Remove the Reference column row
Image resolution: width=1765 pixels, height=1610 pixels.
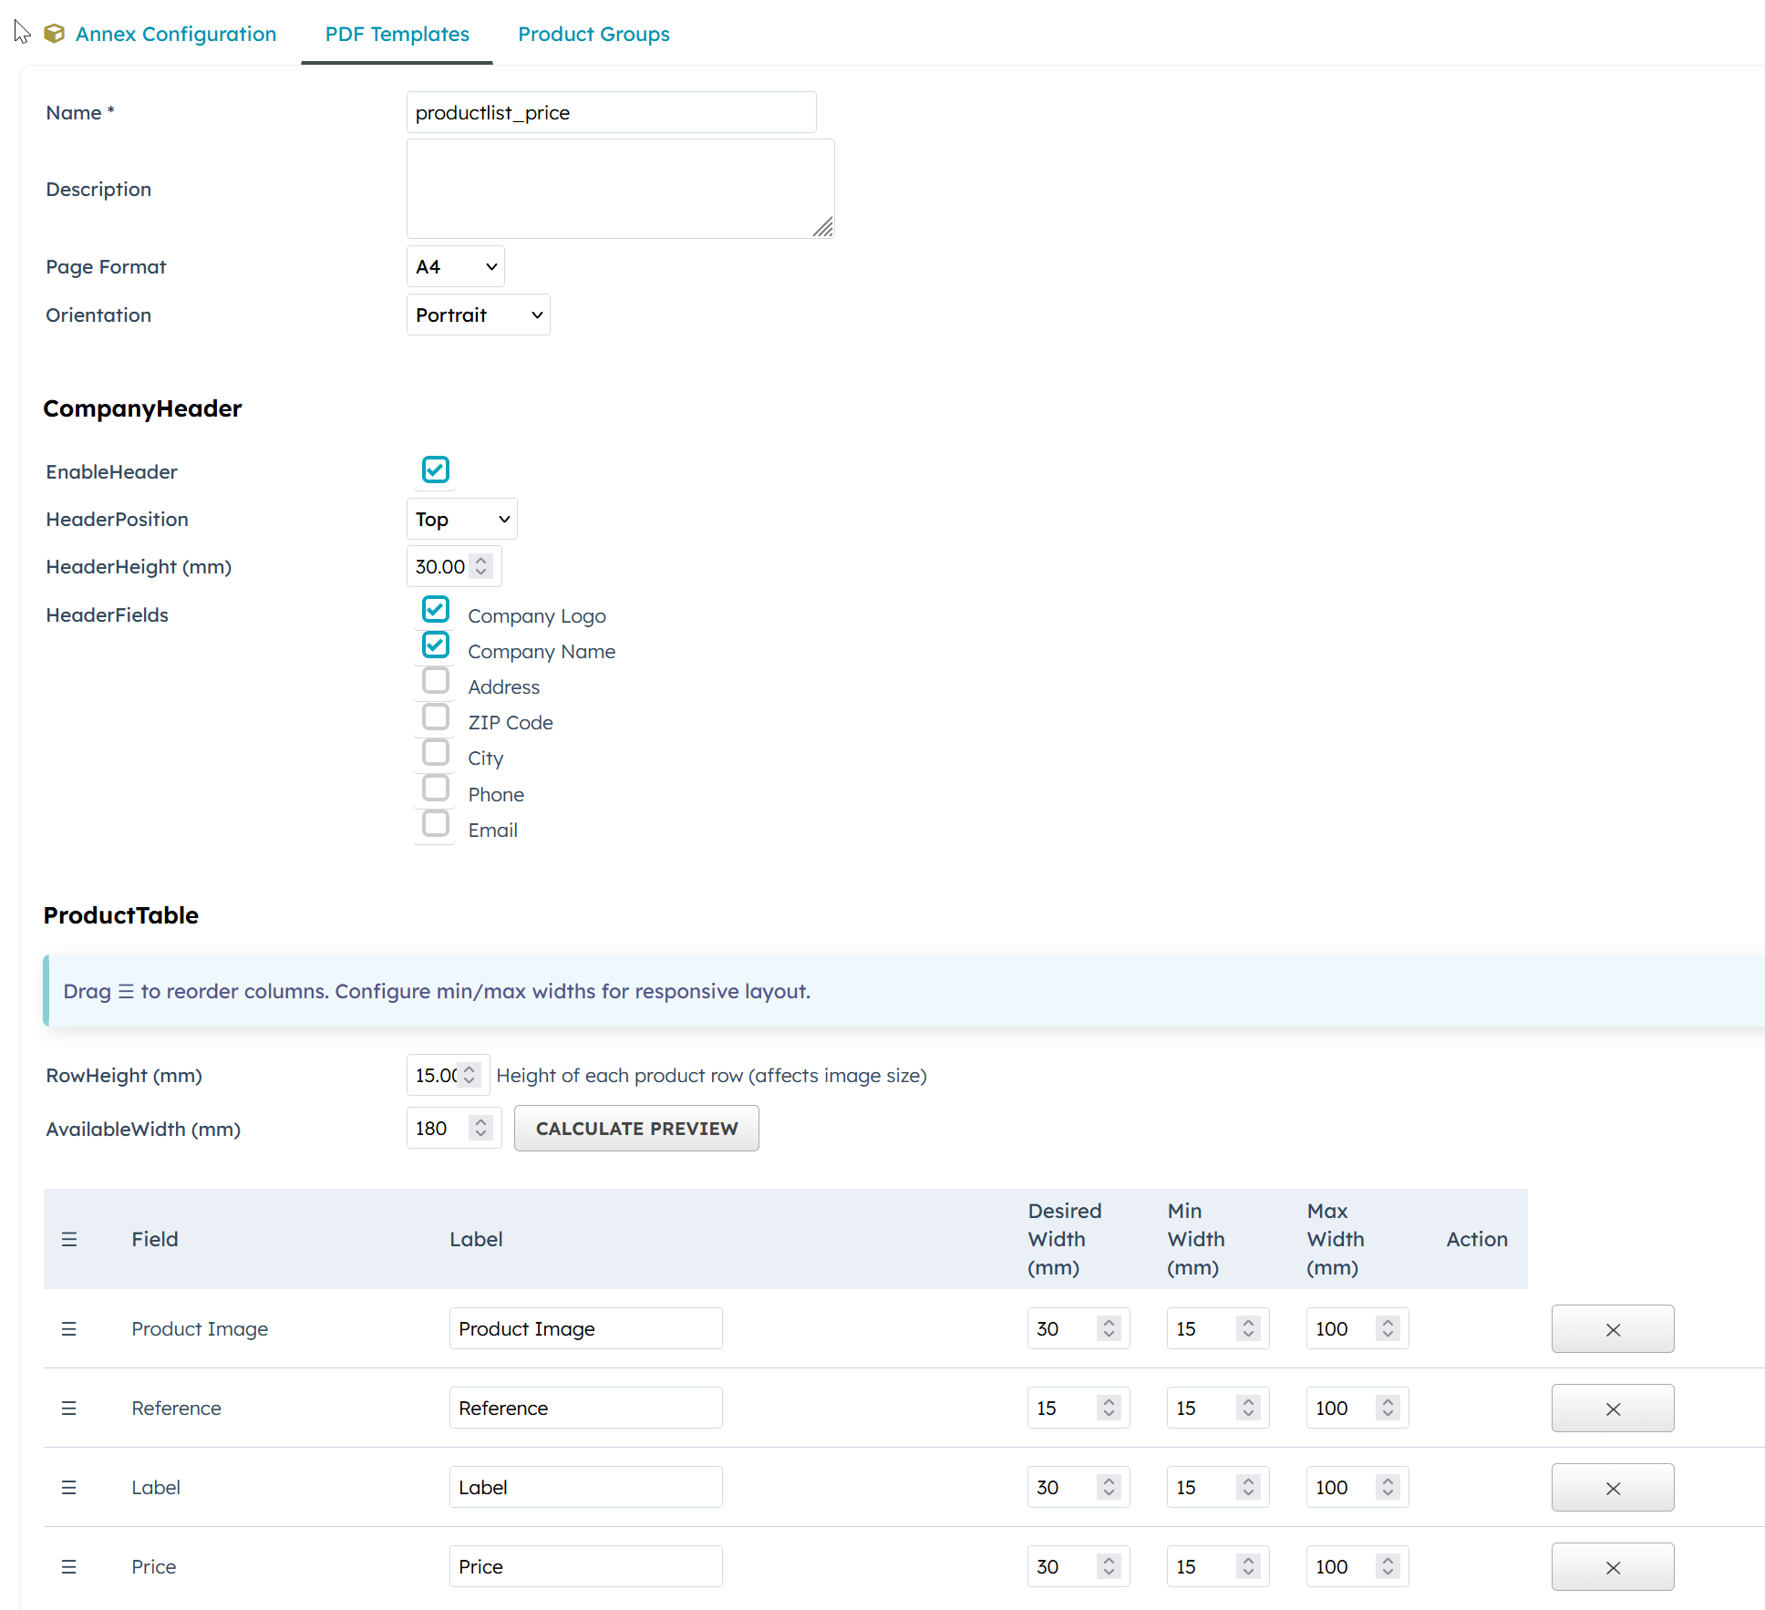(x=1612, y=1409)
